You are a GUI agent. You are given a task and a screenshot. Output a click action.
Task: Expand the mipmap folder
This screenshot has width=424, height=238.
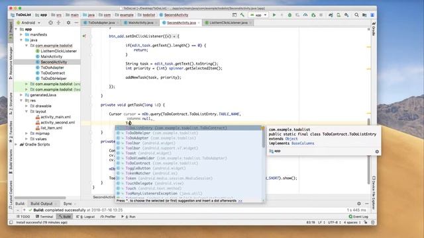[26, 134]
